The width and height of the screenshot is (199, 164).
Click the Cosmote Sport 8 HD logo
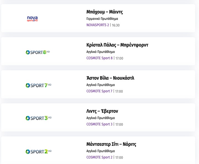(x=37, y=52)
